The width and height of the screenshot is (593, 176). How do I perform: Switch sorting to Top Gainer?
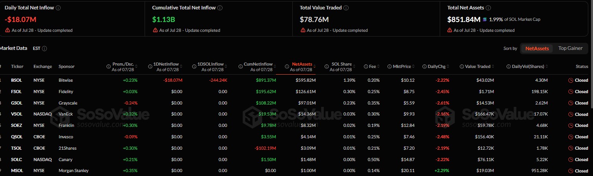click(570, 48)
